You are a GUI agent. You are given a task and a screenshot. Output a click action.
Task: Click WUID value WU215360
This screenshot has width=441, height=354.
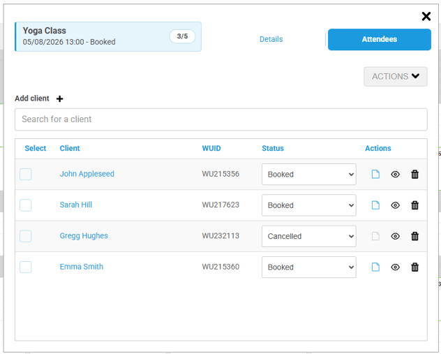(221, 267)
